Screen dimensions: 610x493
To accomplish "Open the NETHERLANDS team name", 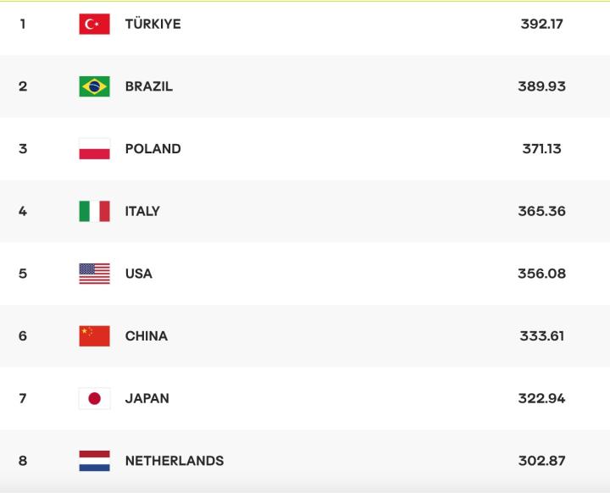I will click(x=174, y=461).
